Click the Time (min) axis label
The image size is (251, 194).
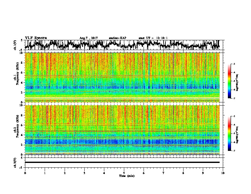click(x=127, y=176)
